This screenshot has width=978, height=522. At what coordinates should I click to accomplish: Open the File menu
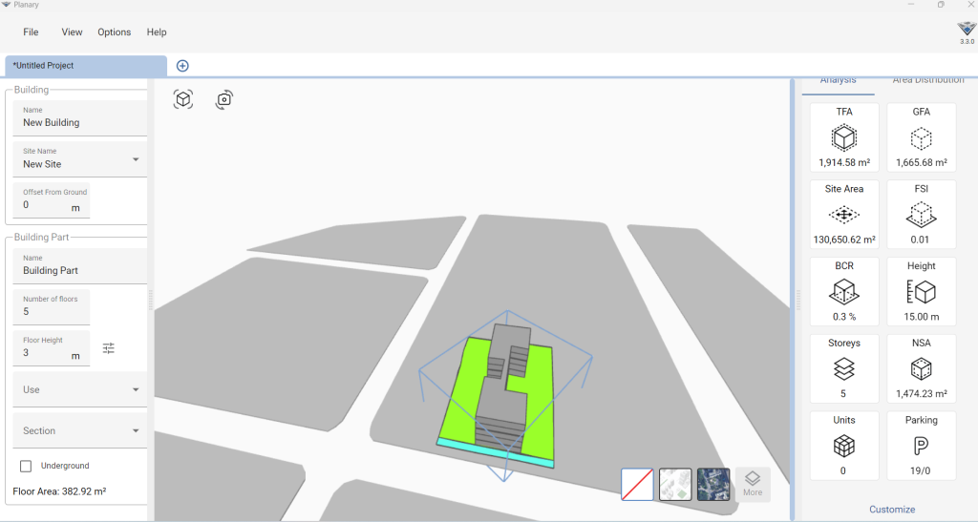point(31,32)
